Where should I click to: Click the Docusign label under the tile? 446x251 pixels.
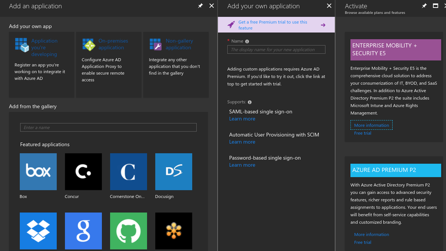coord(164,197)
